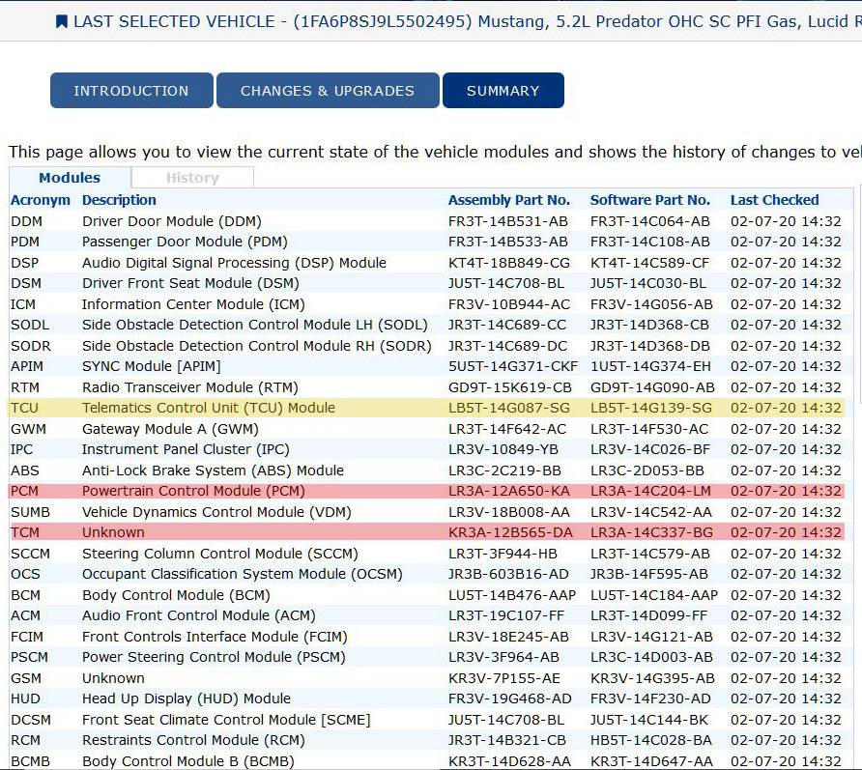The image size is (862, 770).
Task: Click the Software Part No. column header
Action: pyautogui.click(x=649, y=200)
